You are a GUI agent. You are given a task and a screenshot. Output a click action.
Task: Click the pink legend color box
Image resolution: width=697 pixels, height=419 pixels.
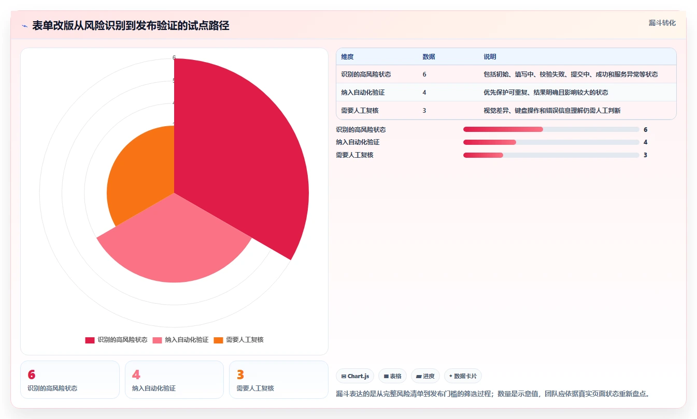[x=157, y=340]
